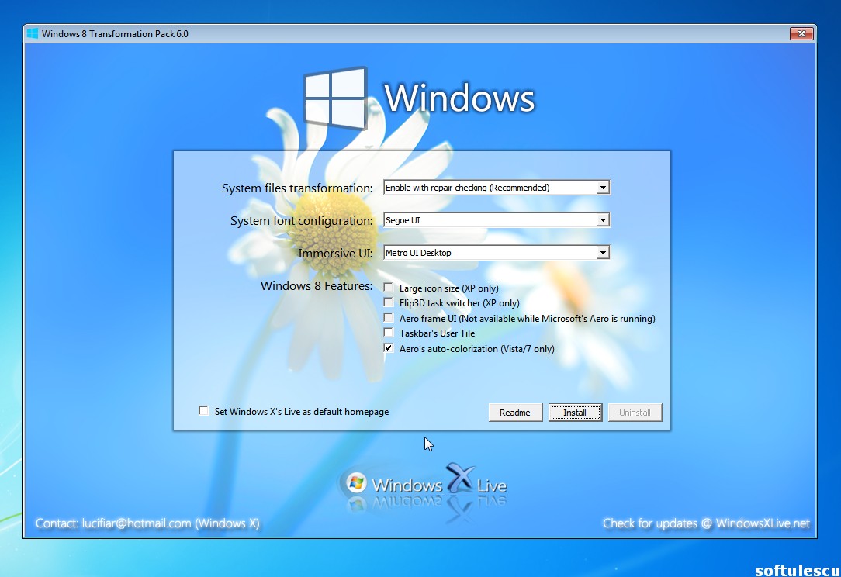The height and width of the screenshot is (577, 841).
Task: Click the Windows X Live logo
Action: pos(423,485)
